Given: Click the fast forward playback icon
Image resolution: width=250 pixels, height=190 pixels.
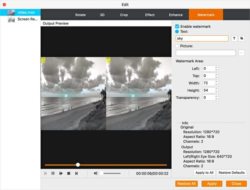Looking at the screenshot, I should click(61, 173).
